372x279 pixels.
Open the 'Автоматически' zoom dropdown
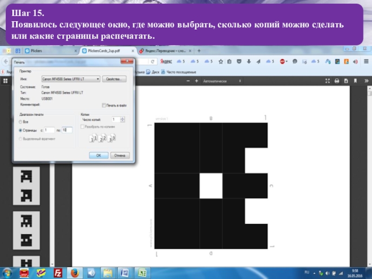222,81
